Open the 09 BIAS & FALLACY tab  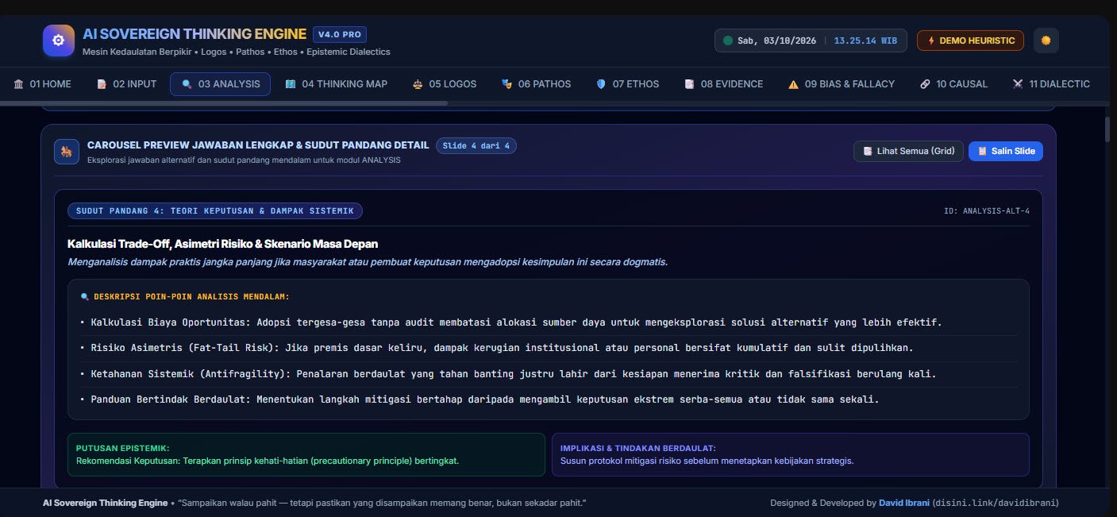click(842, 84)
